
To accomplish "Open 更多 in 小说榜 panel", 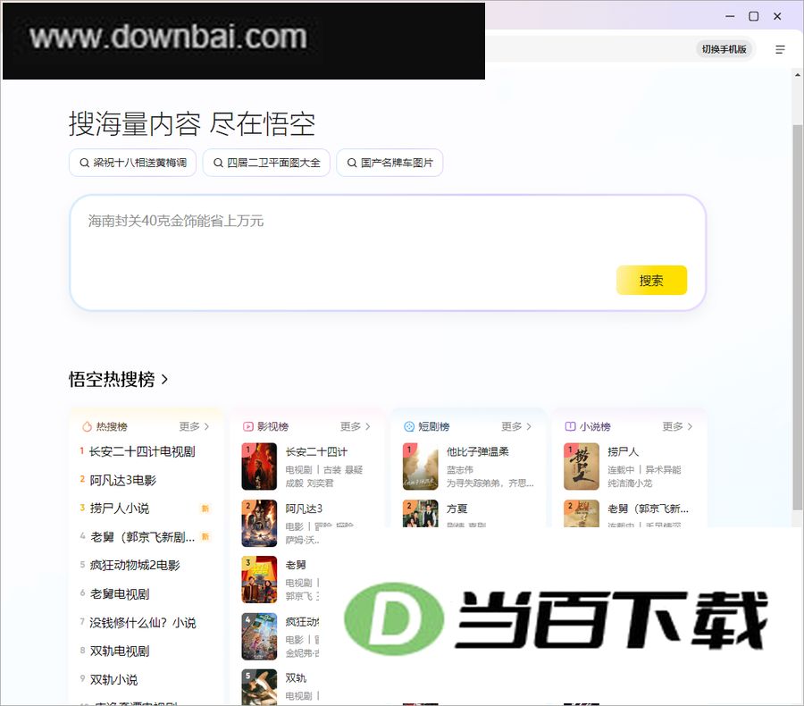I will [677, 426].
